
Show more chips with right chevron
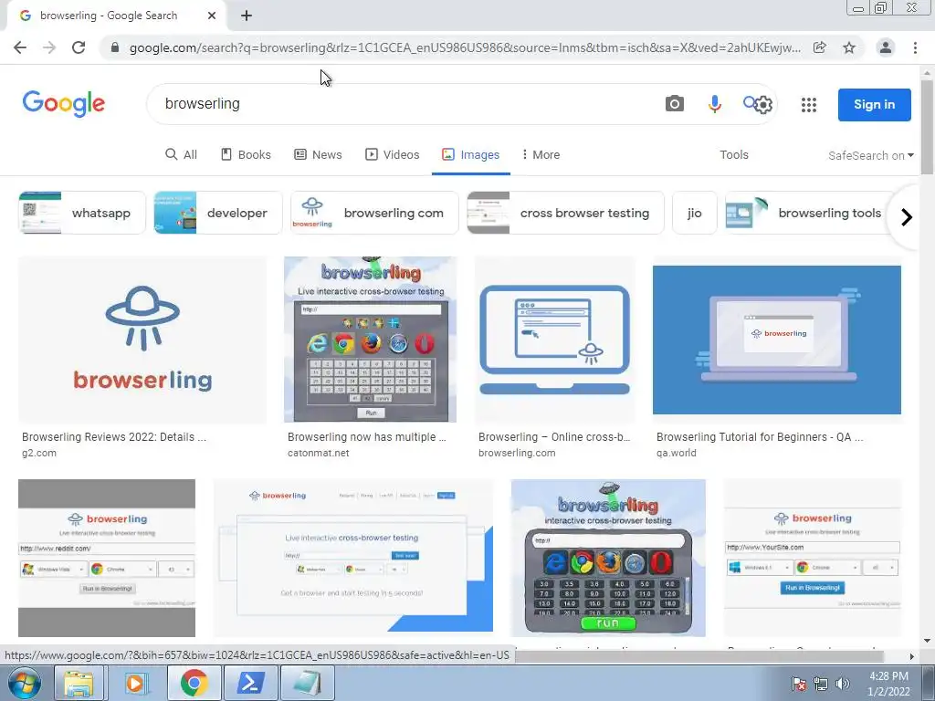(907, 217)
